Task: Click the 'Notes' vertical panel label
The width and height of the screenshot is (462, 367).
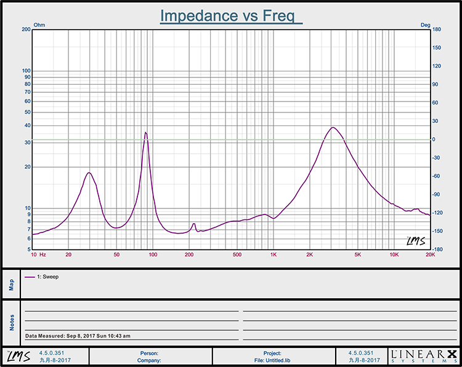Action: [x=12, y=322]
